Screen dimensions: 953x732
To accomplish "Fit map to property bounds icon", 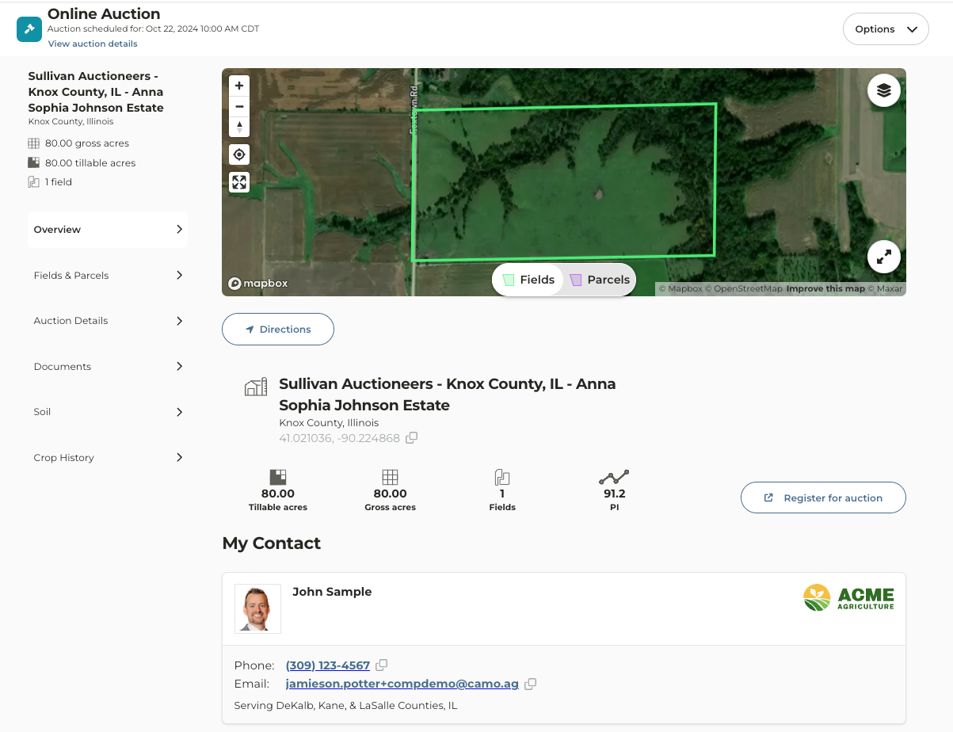I will point(239,182).
